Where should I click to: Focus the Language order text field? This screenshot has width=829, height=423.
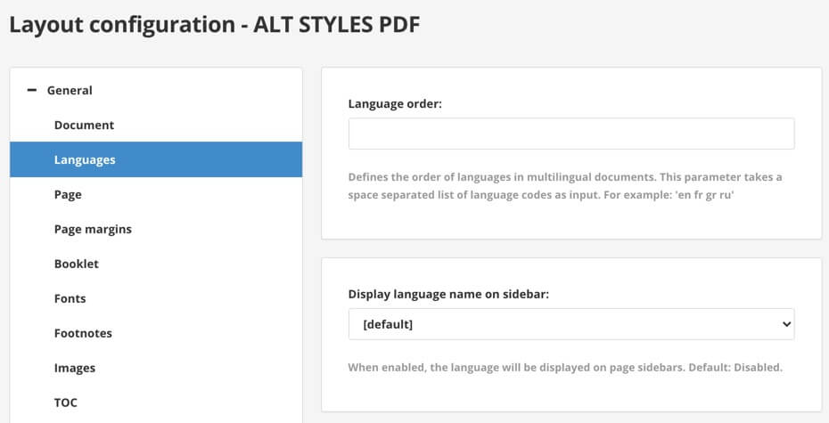pos(570,134)
